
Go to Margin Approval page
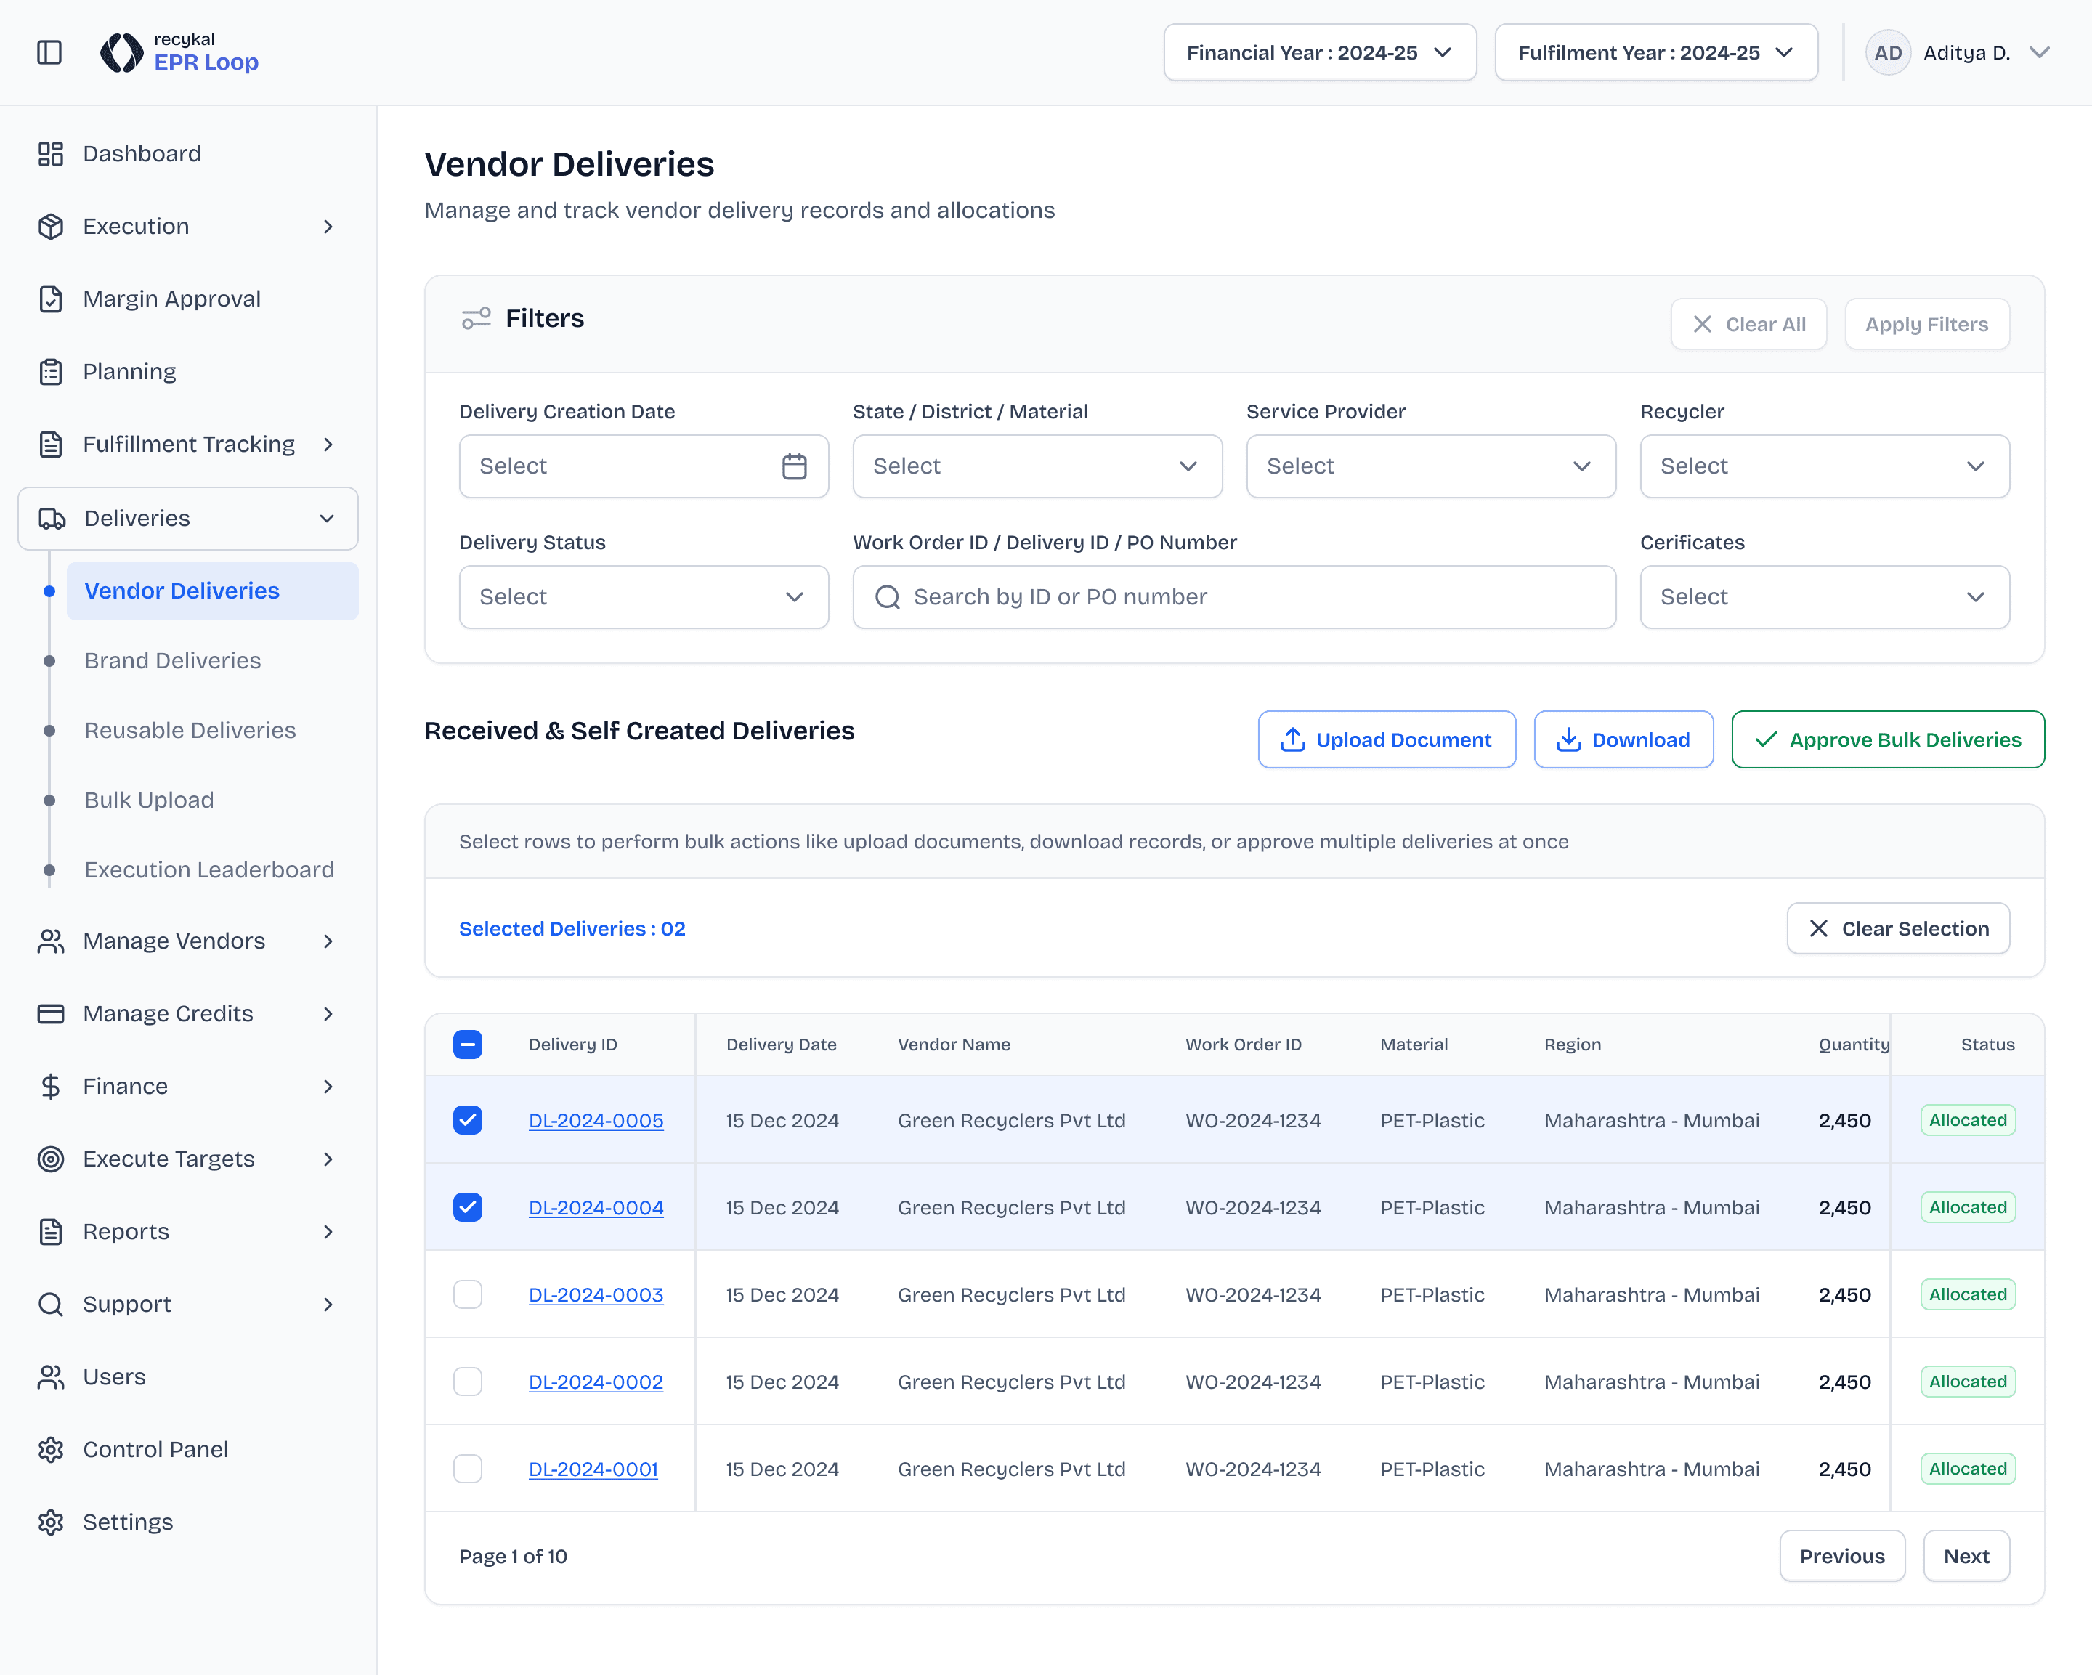click(x=171, y=299)
